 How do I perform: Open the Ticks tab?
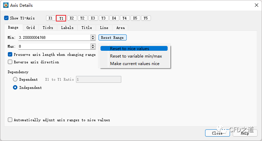[x=48, y=28]
